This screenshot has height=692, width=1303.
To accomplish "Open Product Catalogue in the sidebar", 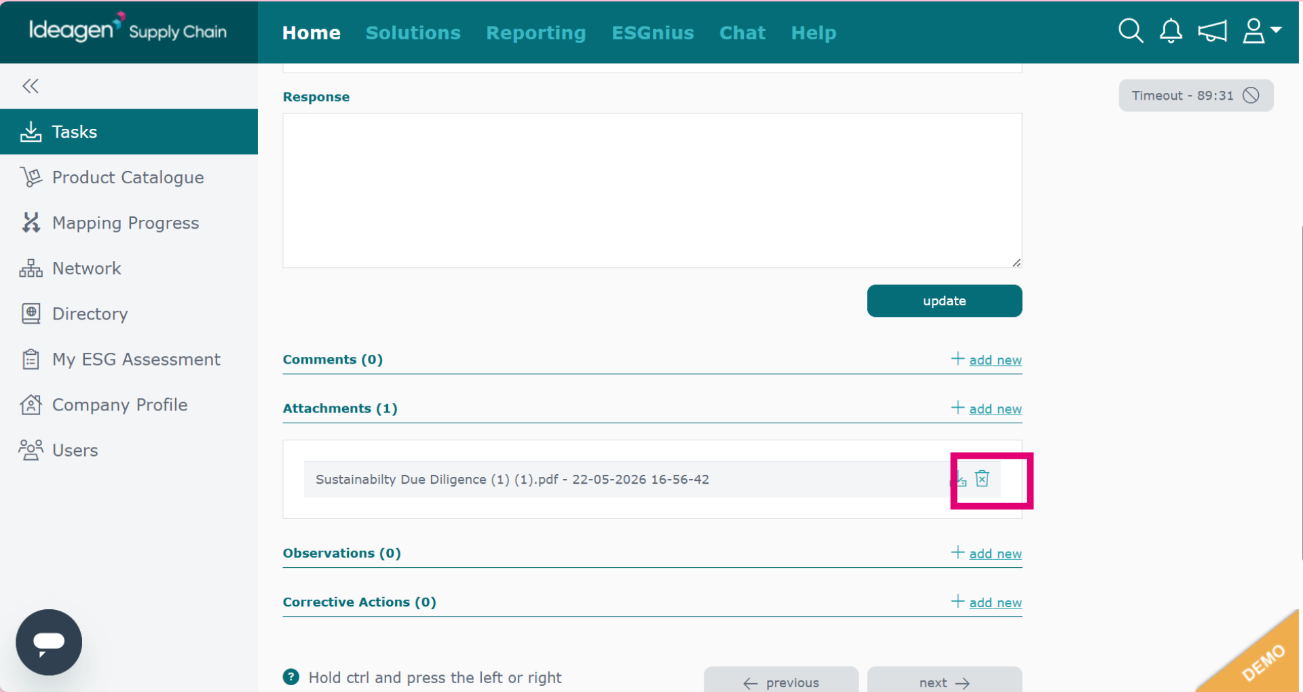I will [129, 177].
